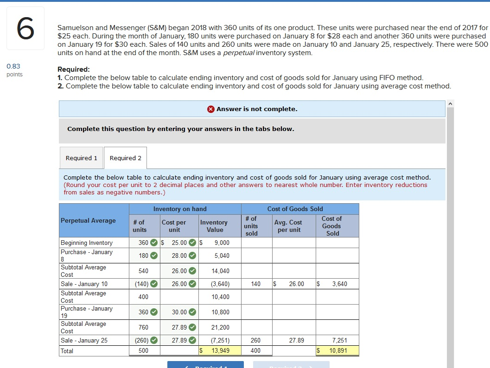Click red X icon in Answer not complete banner
This screenshot has height=368, width=490.
[x=211, y=109]
